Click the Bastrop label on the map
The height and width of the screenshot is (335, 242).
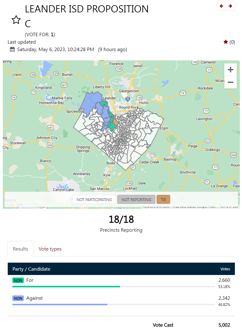(x=170, y=159)
